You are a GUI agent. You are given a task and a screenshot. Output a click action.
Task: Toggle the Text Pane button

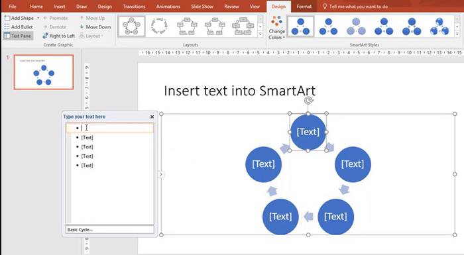(x=18, y=36)
